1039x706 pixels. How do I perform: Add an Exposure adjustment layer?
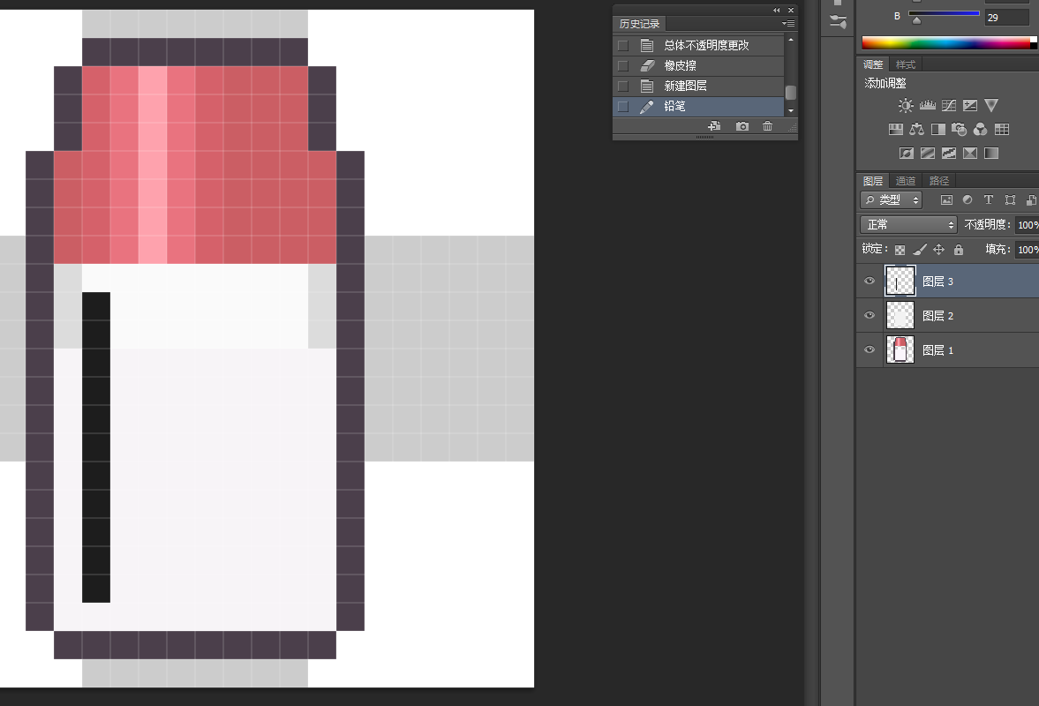click(x=970, y=105)
